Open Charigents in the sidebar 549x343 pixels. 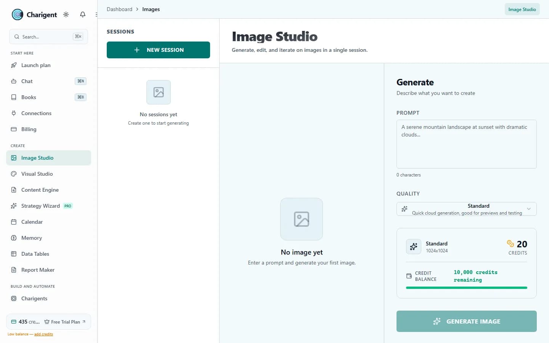coord(48,298)
